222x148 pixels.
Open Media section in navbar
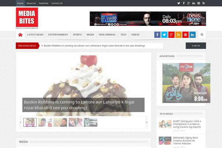[x=90, y=35]
